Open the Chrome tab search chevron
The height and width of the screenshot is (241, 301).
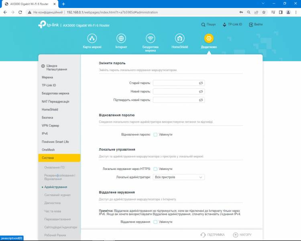[x=263, y=4]
